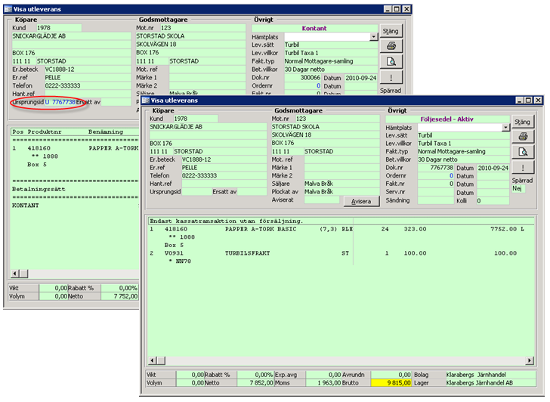Screen dimensions: 550x402
Task: Click the Avrundn field 0,00
Action: point(391,375)
